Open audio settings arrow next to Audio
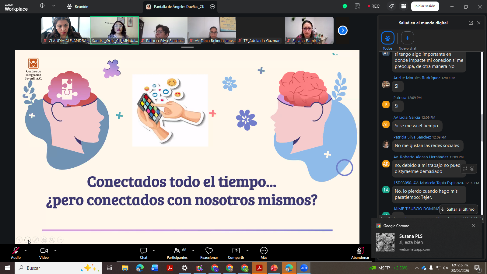 [26, 251]
